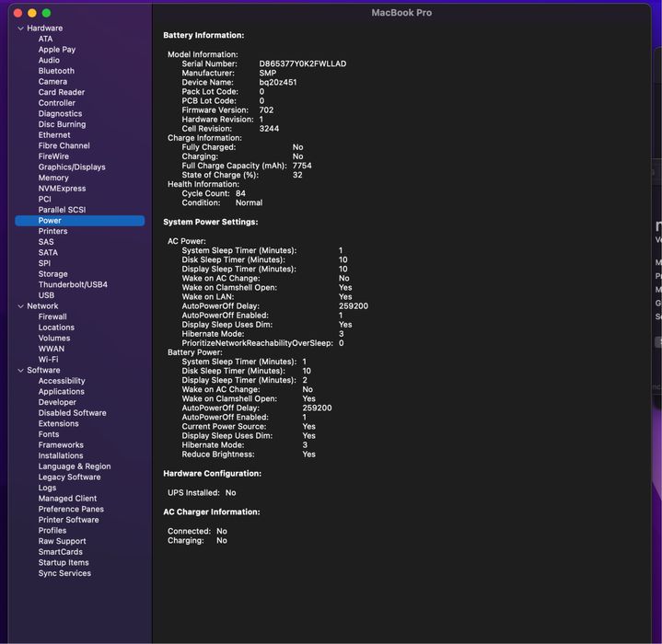Collapse the Network section disclosure triangle
The image size is (662, 644).
point(19,306)
